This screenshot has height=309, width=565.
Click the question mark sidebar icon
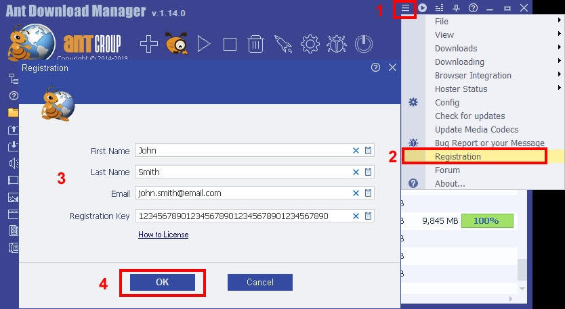pos(14,96)
